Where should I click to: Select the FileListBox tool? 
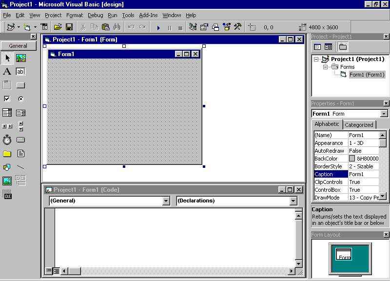(x=21, y=154)
